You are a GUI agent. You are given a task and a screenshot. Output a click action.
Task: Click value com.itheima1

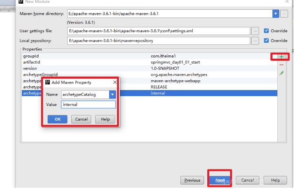pos(163,56)
